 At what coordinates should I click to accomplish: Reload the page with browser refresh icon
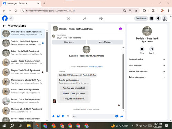coord(16,11)
